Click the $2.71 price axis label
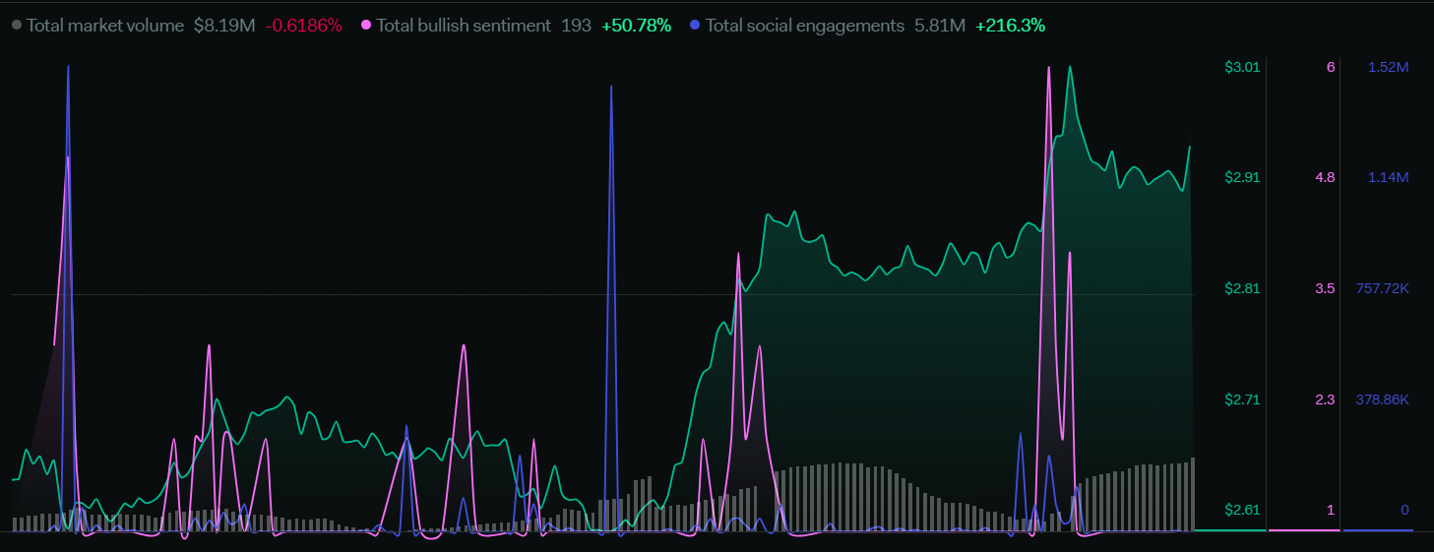1434x552 pixels. 1242,399
